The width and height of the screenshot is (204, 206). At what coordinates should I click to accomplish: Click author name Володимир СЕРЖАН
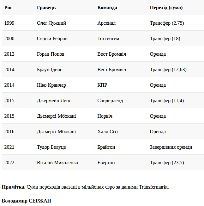[x=27, y=201]
